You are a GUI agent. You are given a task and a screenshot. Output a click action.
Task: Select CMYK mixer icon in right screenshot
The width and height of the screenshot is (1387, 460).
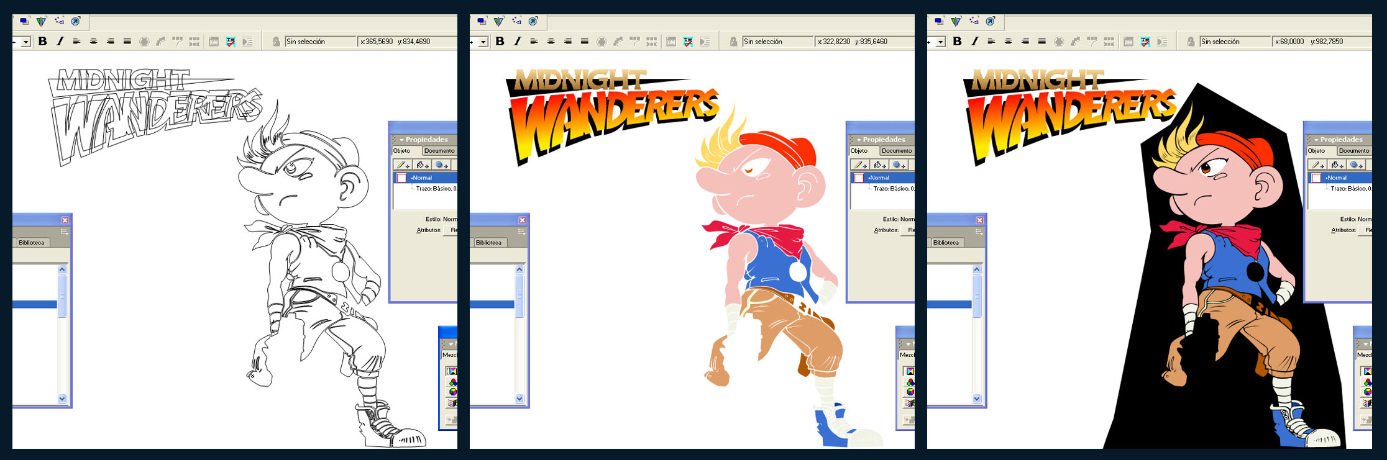pos(1367,371)
